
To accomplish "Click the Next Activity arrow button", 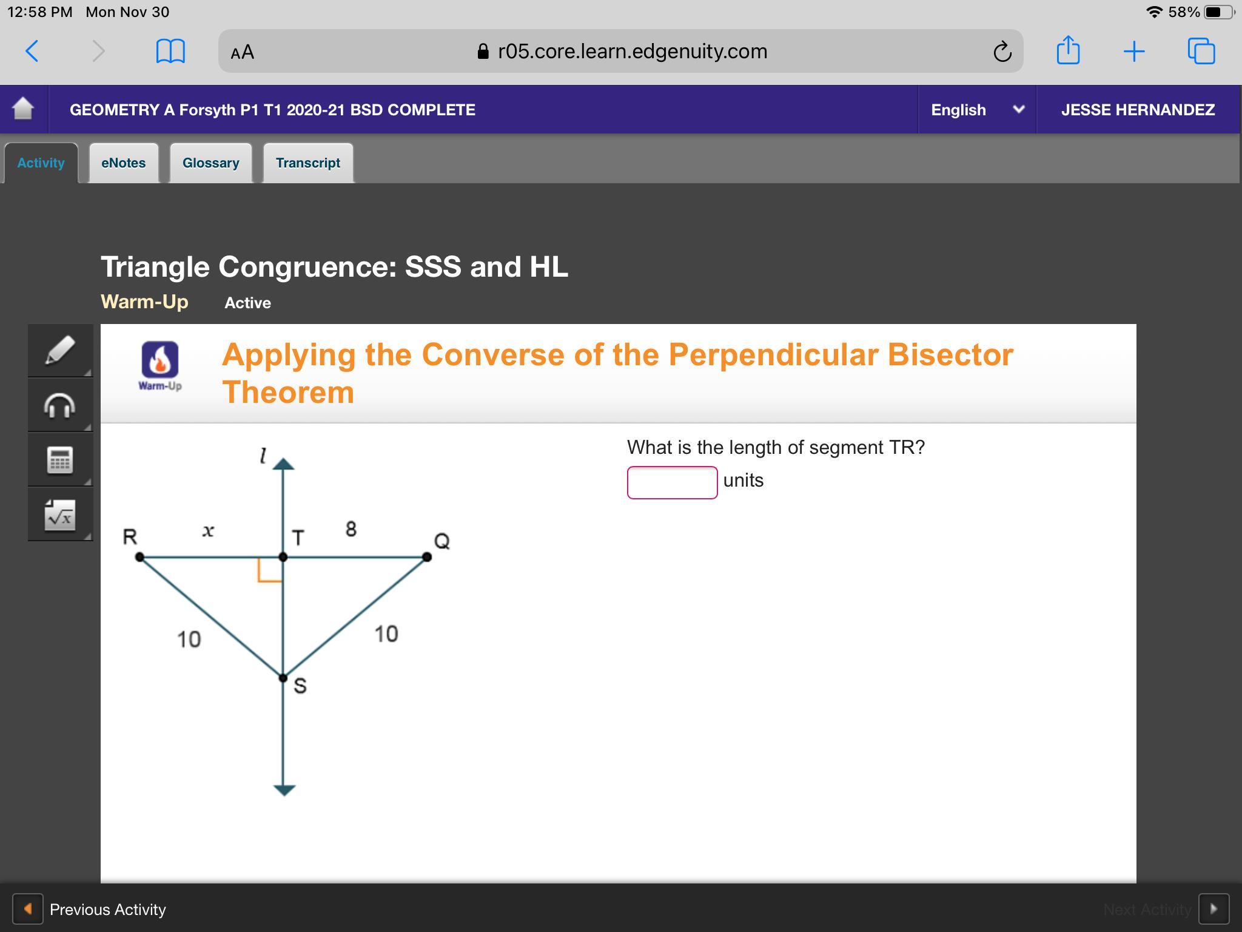I will (x=1213, y=909).
